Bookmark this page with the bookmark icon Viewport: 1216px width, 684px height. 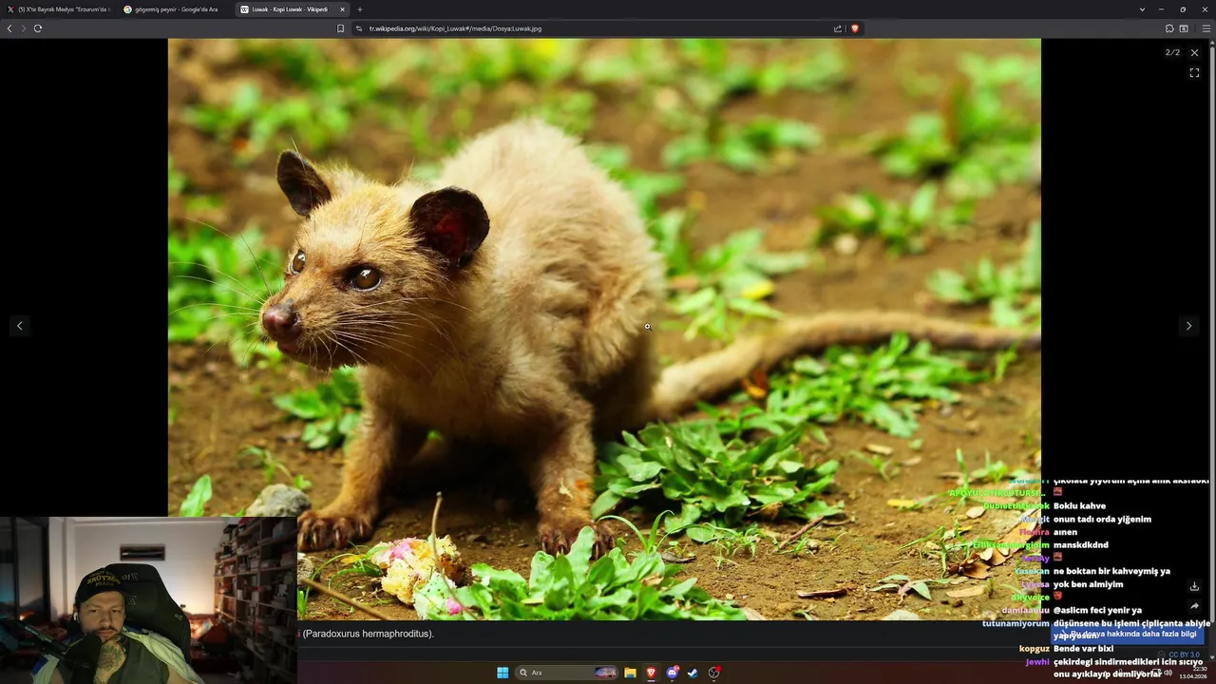pos(341,28)
